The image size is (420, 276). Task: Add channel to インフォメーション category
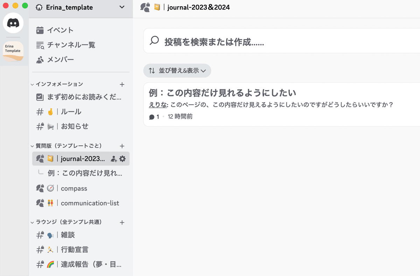pos(122,84)
